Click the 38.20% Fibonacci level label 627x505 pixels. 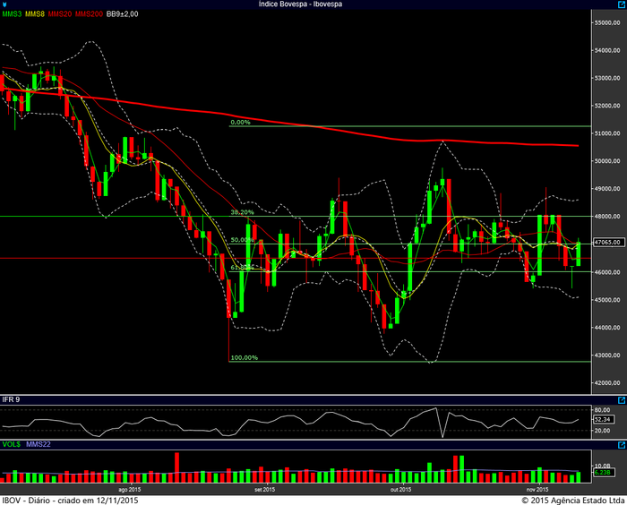click(243, 213)
